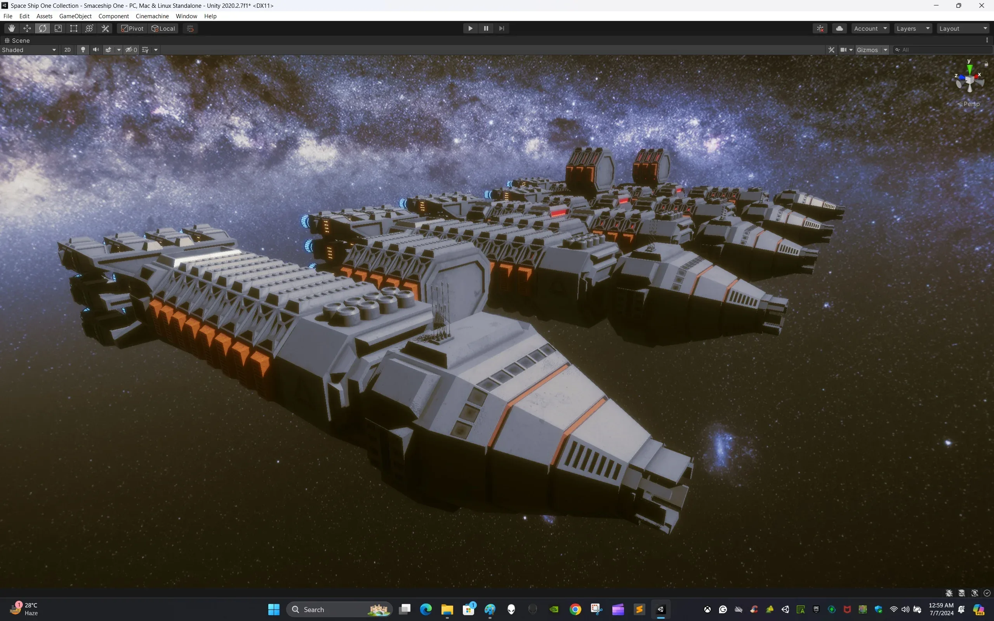Viewport: 994px width, 621px height.
Task: Activate the Move tool
Action: [x=27, y=28]
